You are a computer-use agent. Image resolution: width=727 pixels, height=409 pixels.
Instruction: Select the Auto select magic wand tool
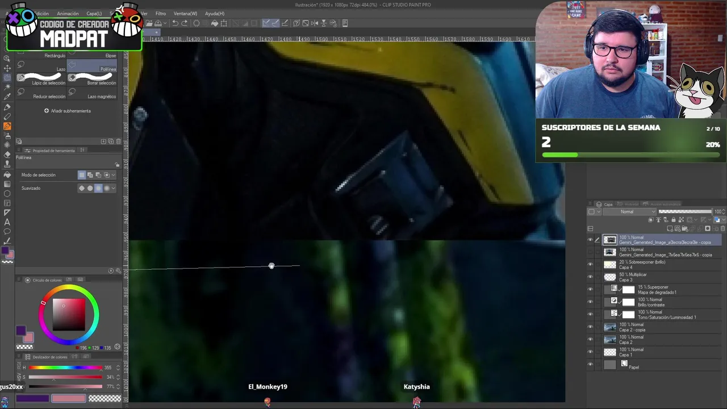click(7, 87)
